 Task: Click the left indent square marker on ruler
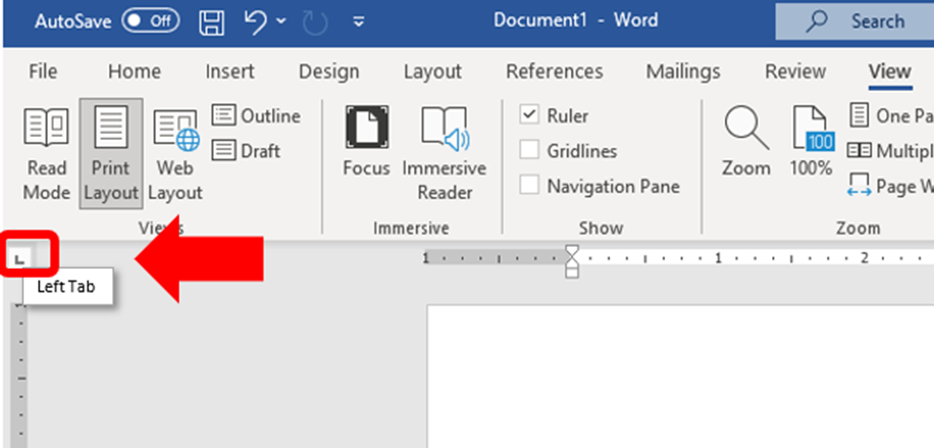(x=572, y=273)
